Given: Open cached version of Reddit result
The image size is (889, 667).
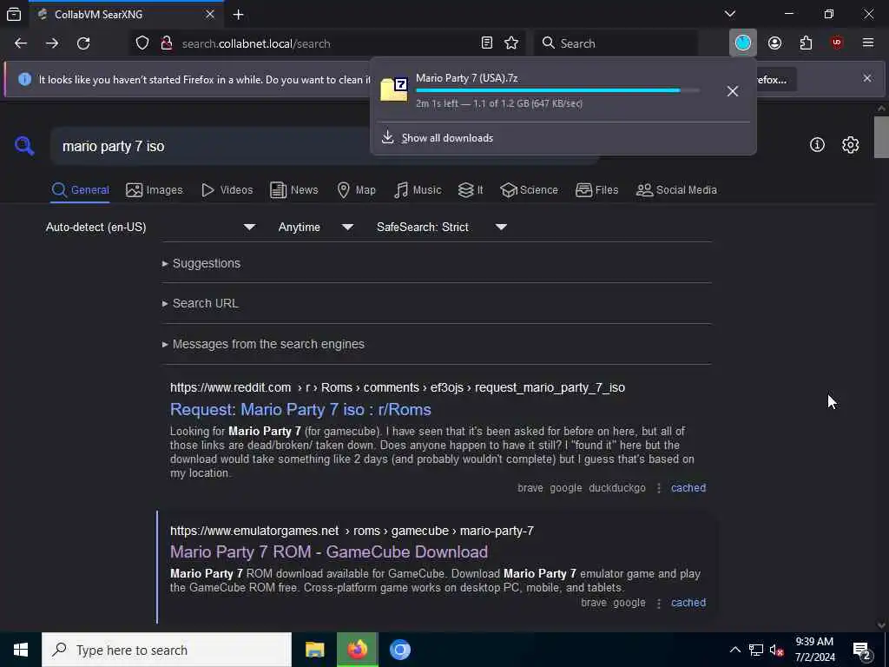Looking at the screenshot, I should click(x=688, y=488).
